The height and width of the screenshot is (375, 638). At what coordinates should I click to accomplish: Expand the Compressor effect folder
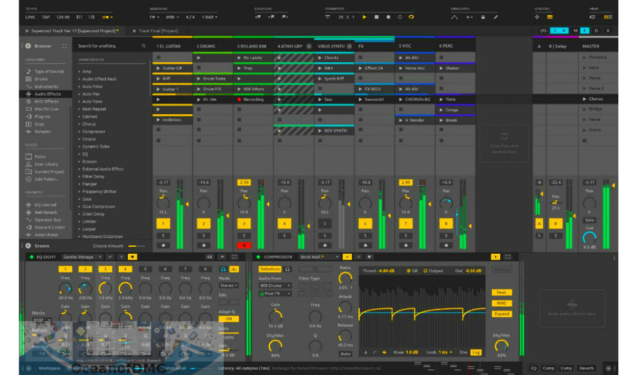[80, 132]
